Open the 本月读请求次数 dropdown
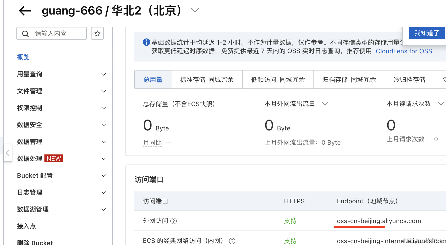The height and width of the screenshot is (245, 446). pyautogui.click(x=441, y=104)
